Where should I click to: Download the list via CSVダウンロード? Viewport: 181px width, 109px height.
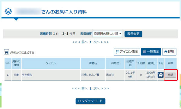pos(91,101)
